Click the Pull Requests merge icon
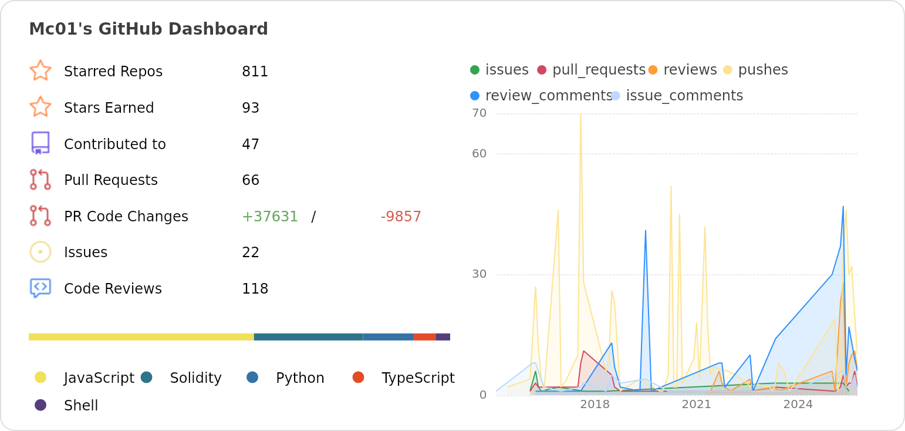 click(40, 180)
